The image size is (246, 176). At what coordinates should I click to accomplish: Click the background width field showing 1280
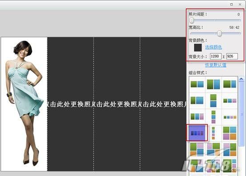pyautogui.click(x=216, y=56)
